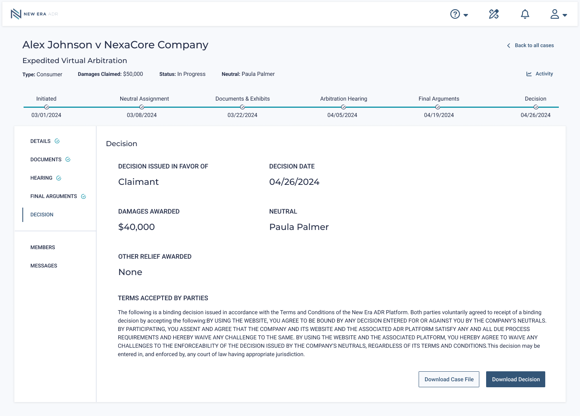
Task: Click the Status: In Progress text
Action: [183, 74]
